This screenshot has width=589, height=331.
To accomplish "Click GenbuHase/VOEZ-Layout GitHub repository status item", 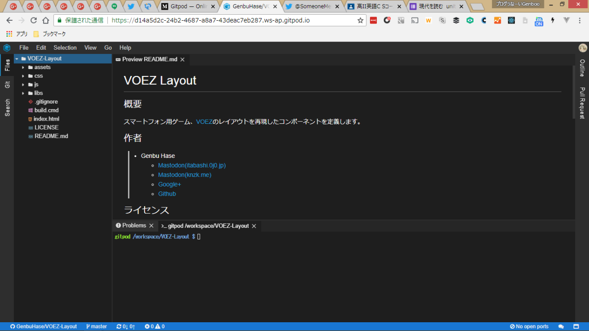I will point(43,326).
